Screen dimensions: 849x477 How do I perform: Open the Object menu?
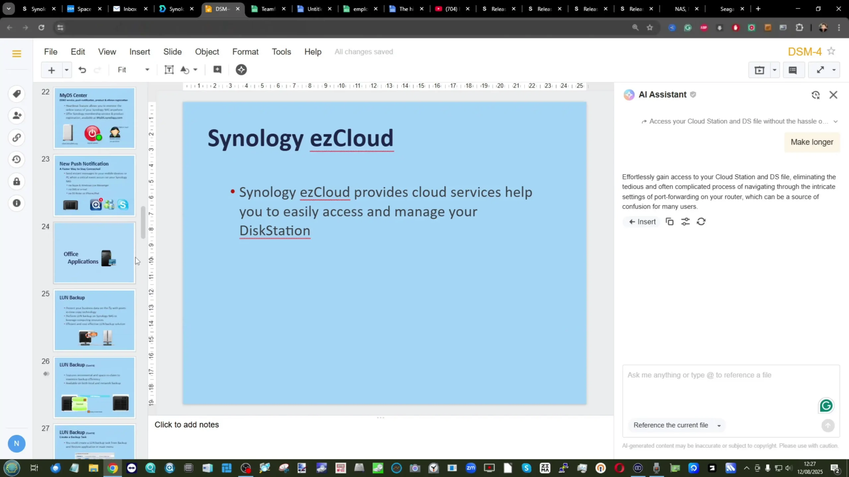(207, 52)
